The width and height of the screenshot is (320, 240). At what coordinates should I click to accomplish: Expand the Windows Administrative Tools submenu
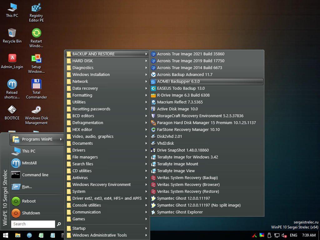[107, 235]
